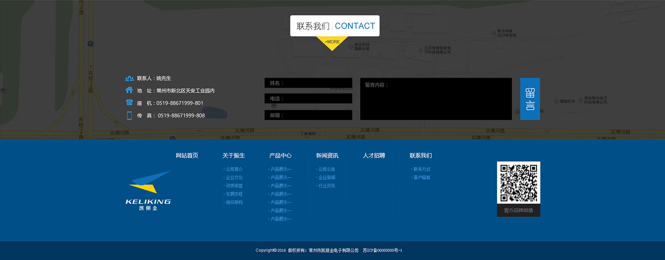This screenshot has width=665, height=260.
Task: Open 网站首页 in footer navigation
Action: pyautogui.click(x=187, y=156)
